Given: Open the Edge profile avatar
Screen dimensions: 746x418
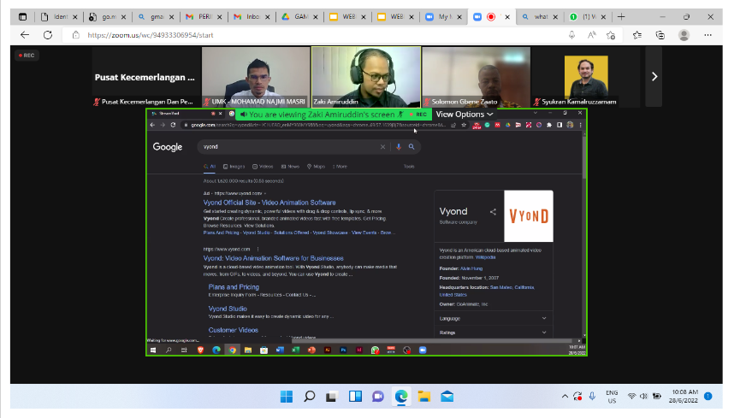Looking at the screenshot, I should (684, 35).
